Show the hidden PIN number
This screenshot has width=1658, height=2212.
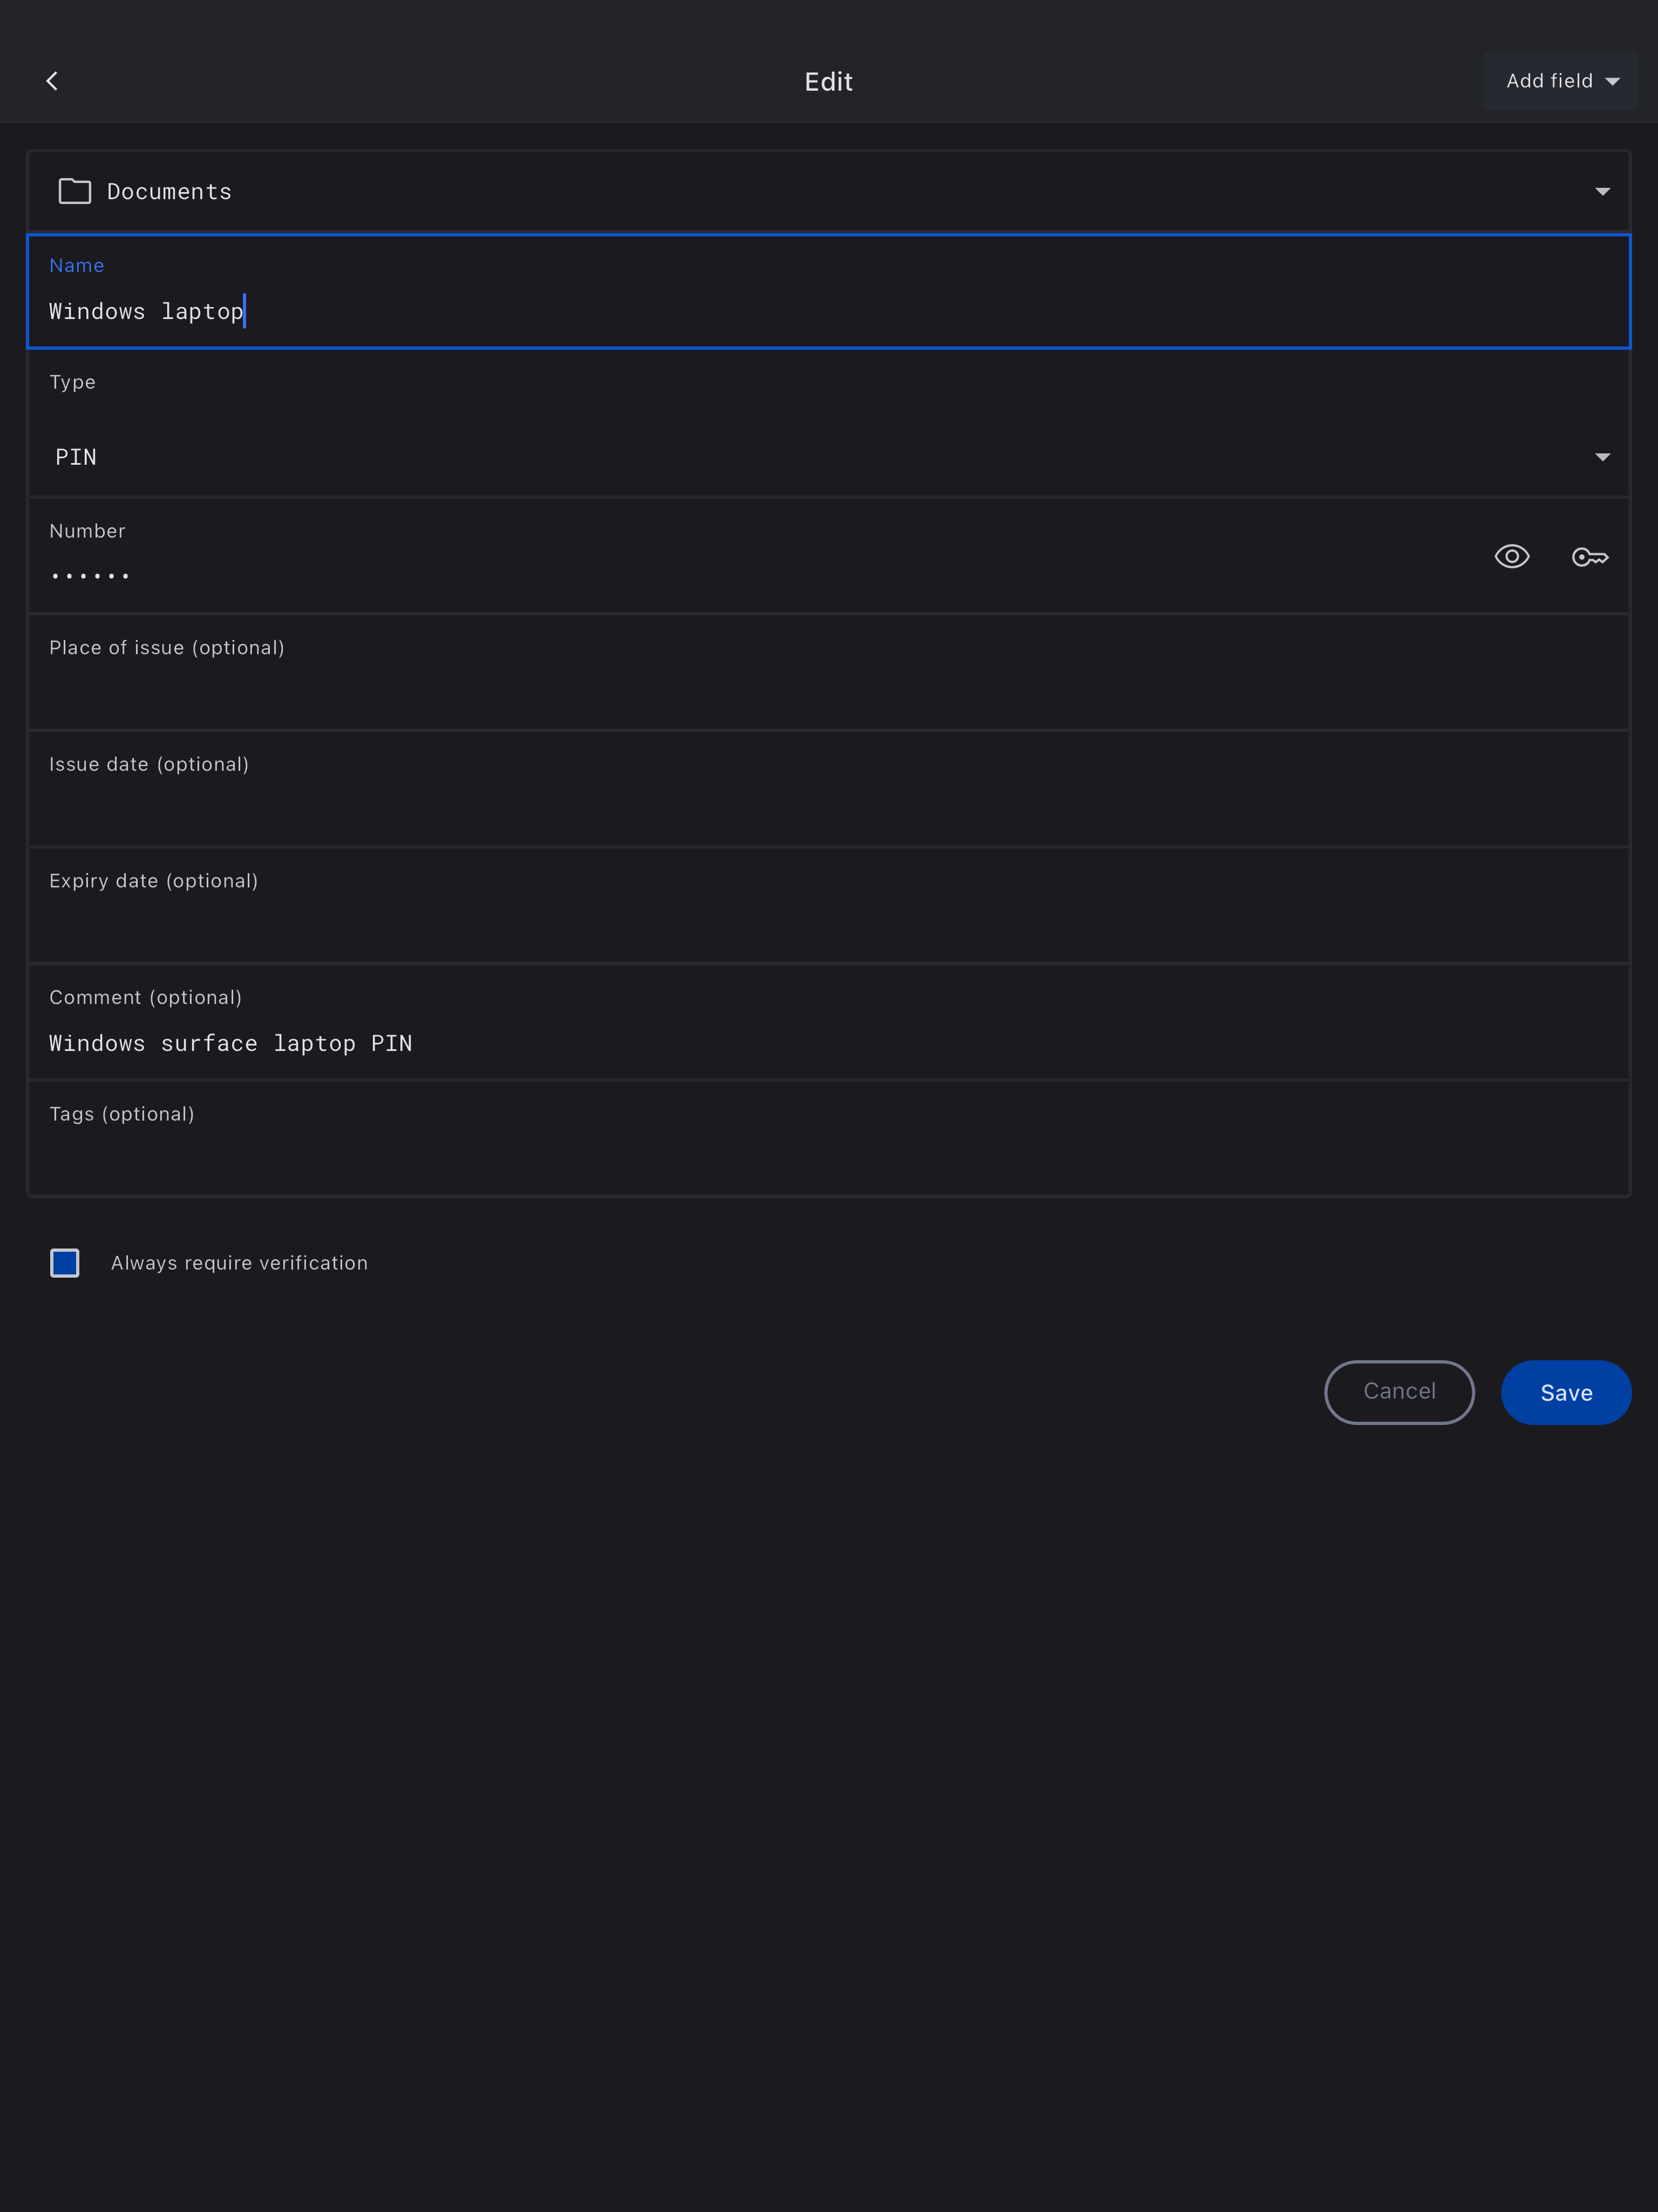click(1511, 556)
